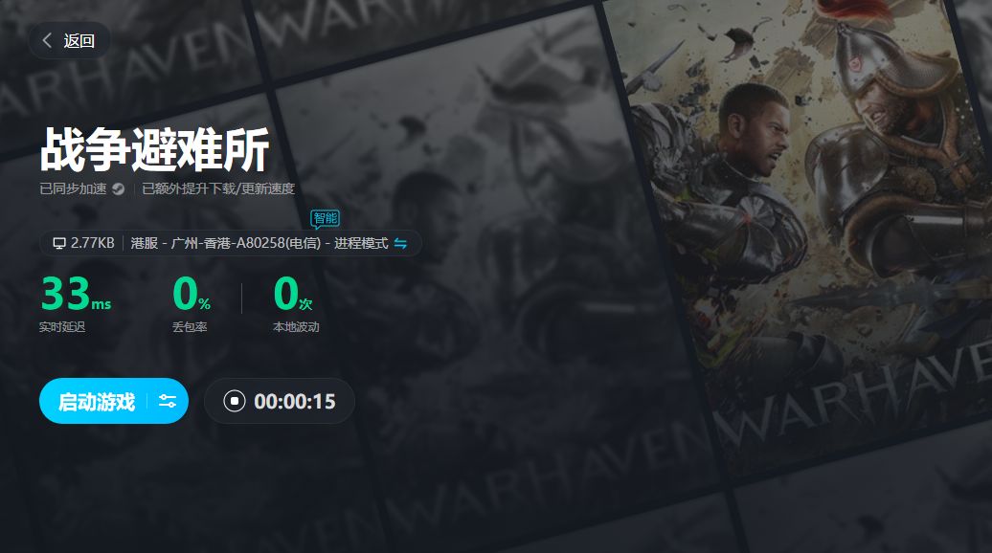
Task: Click the blue switch-node arrows icon
Action: (400, 243)
